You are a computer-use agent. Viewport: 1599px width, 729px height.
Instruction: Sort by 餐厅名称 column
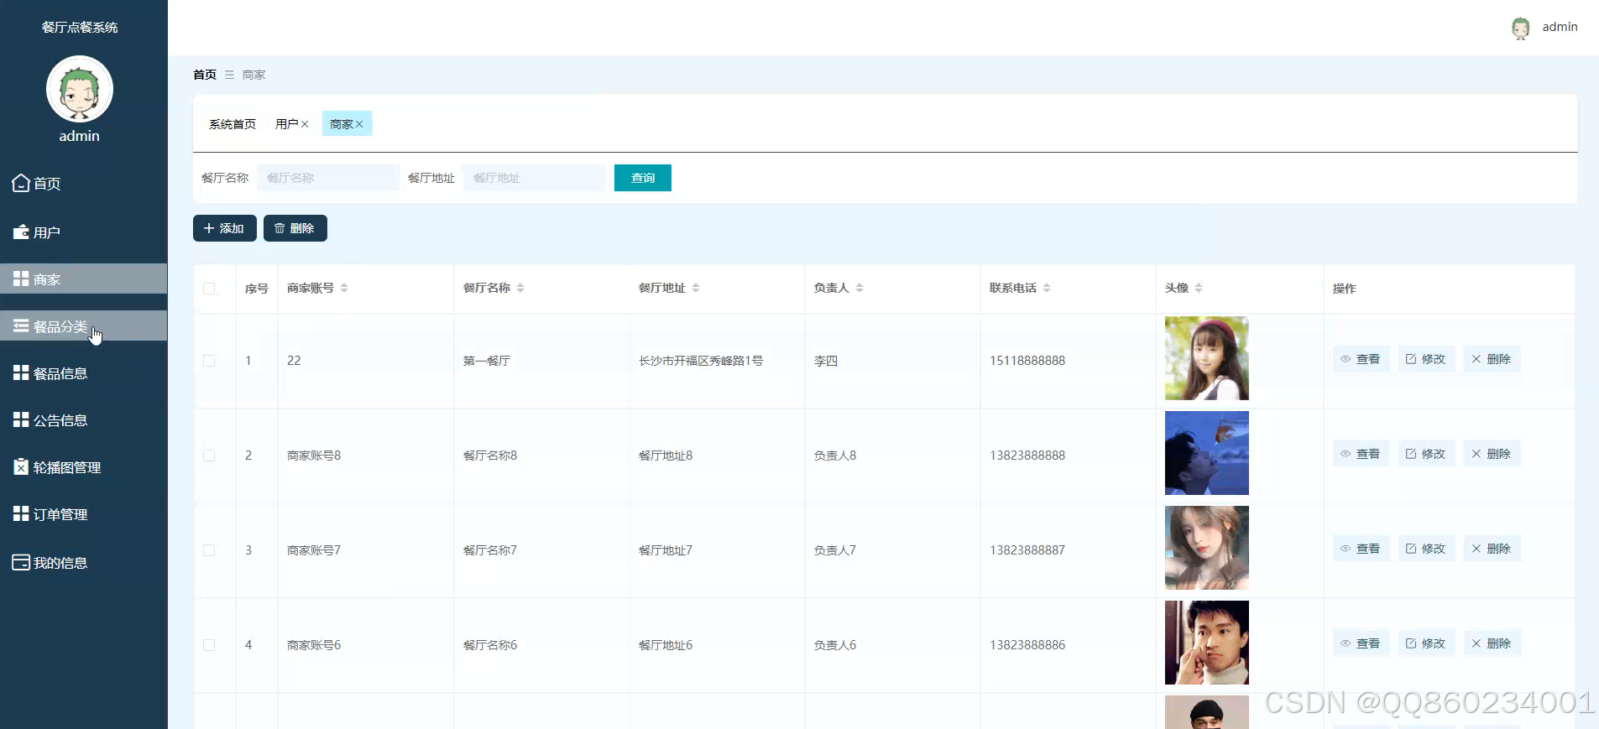(520, 288)
